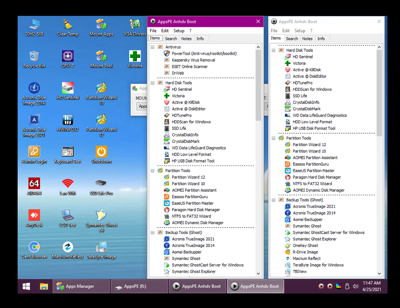Switch to Search tab in left window
This screenshot has width=400, height=308.
pyautogui.click(x=171, y=38)
